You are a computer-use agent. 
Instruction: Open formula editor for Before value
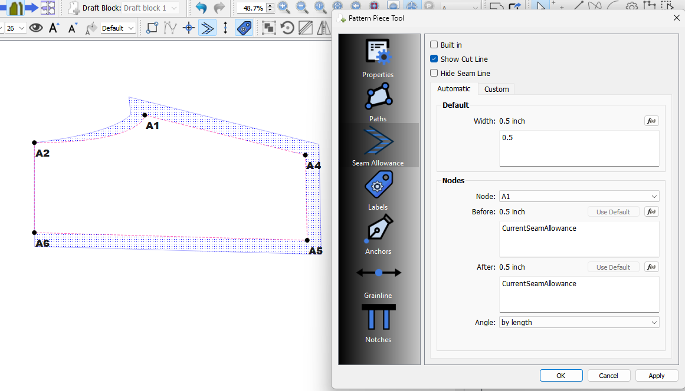tap(651, 211)
